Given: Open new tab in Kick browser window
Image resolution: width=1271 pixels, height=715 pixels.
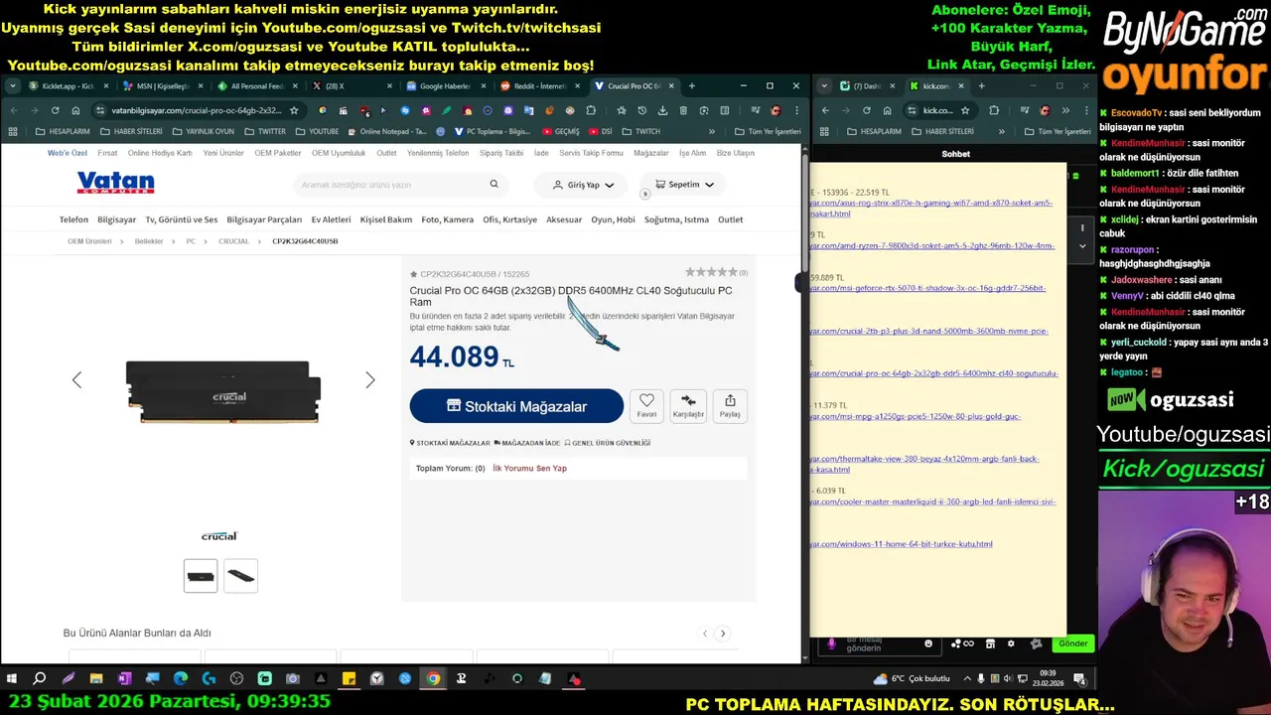Looking at the screenshot, I should [x=981, y=85].
